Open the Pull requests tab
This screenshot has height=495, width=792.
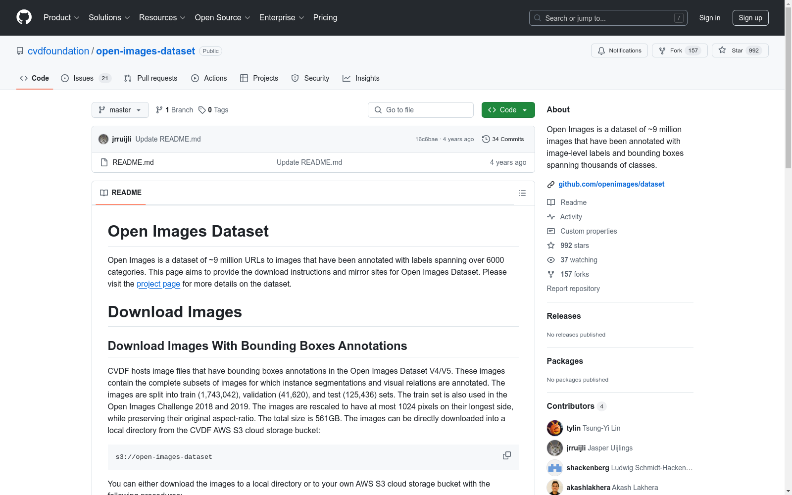tap(150, 78)
